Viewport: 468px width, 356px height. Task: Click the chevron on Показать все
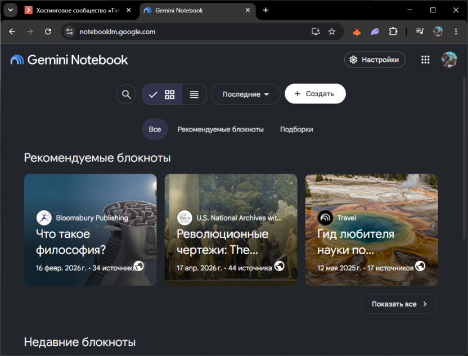pos(425,304)
